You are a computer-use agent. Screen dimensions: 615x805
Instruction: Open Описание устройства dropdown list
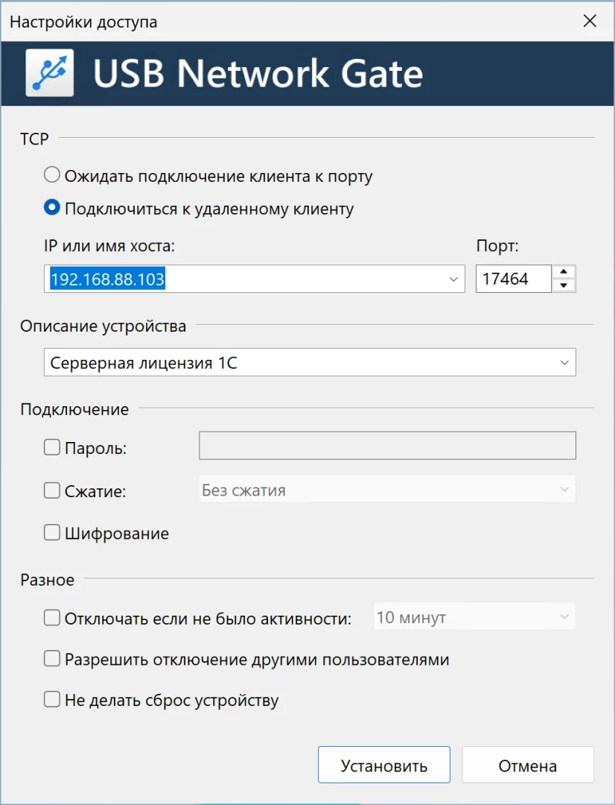563,364
